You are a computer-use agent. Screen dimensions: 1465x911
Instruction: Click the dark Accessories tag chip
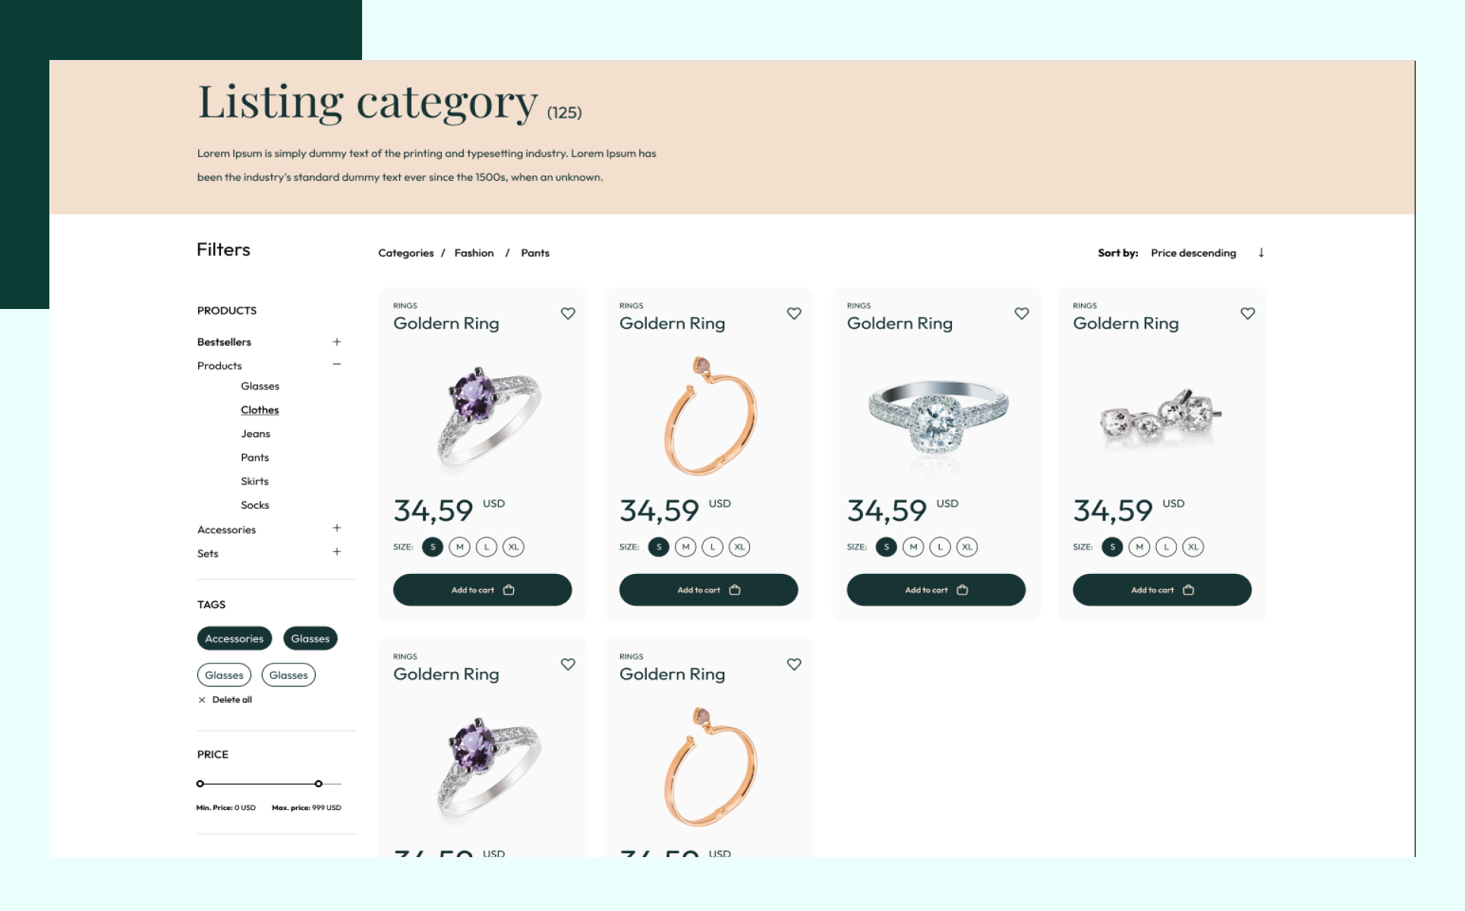[234, 638]
